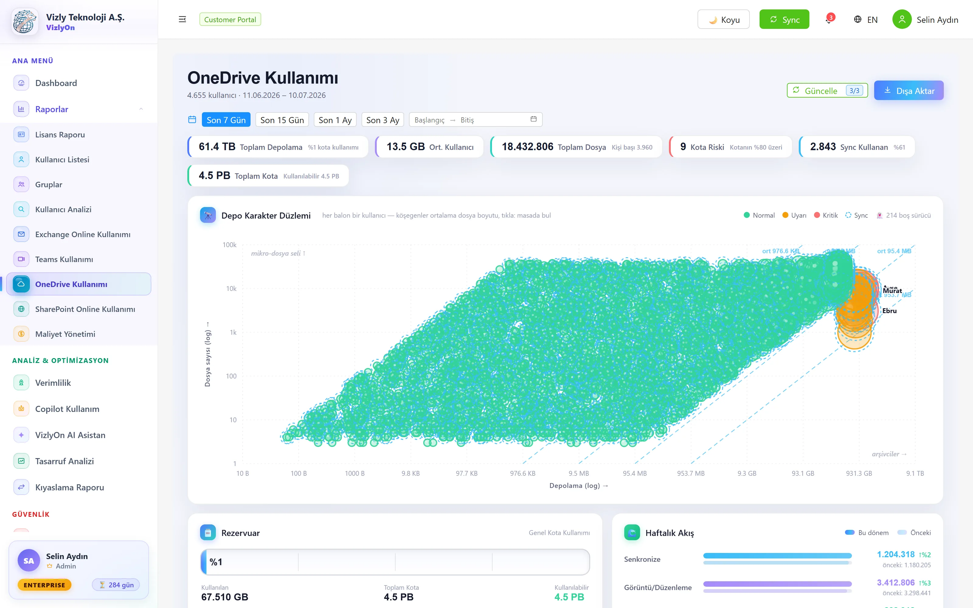Click the 4.5 PB Toplam Kota card
This screenshot has height=608, width=973.
268,176
